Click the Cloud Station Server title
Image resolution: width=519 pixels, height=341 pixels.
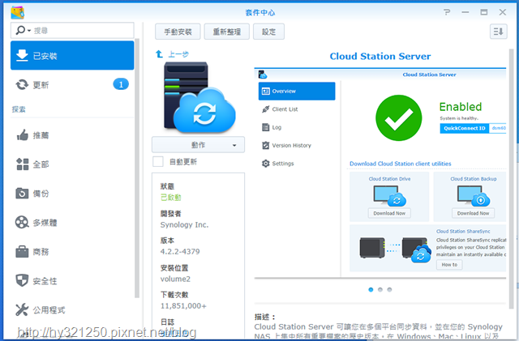380,56
